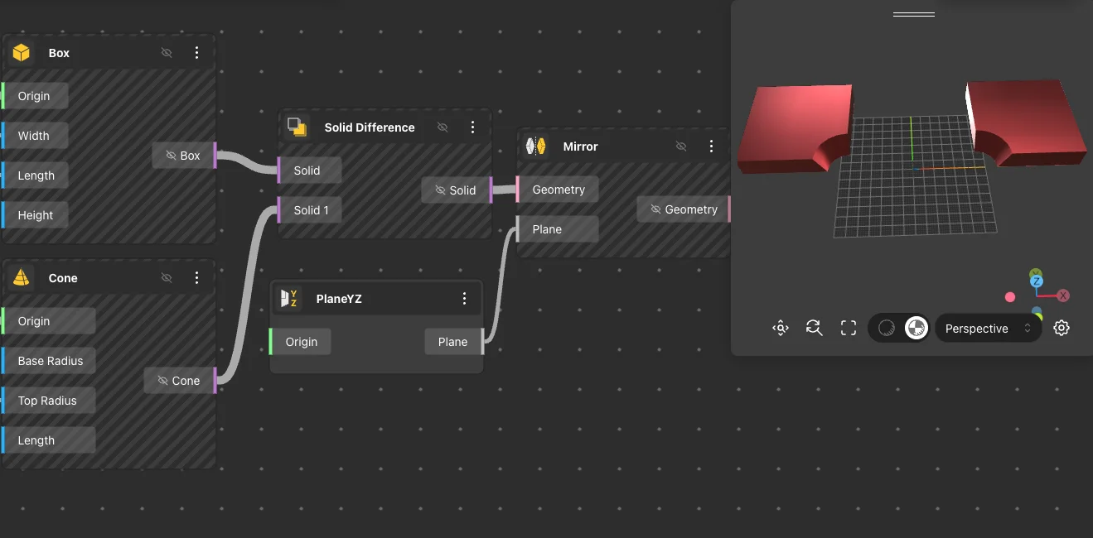Open the Cone node three-dot menu

point(196,278)
